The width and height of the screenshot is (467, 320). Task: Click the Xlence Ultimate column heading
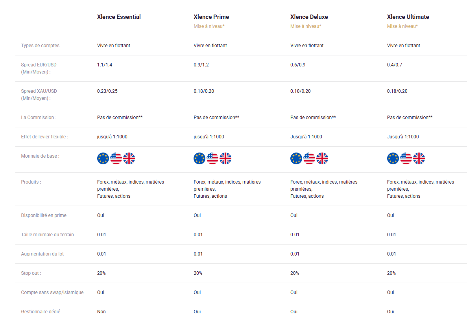coord(408,17)
